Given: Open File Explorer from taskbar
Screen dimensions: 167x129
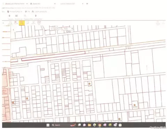Looking at the screenshot, I should 89,125.
